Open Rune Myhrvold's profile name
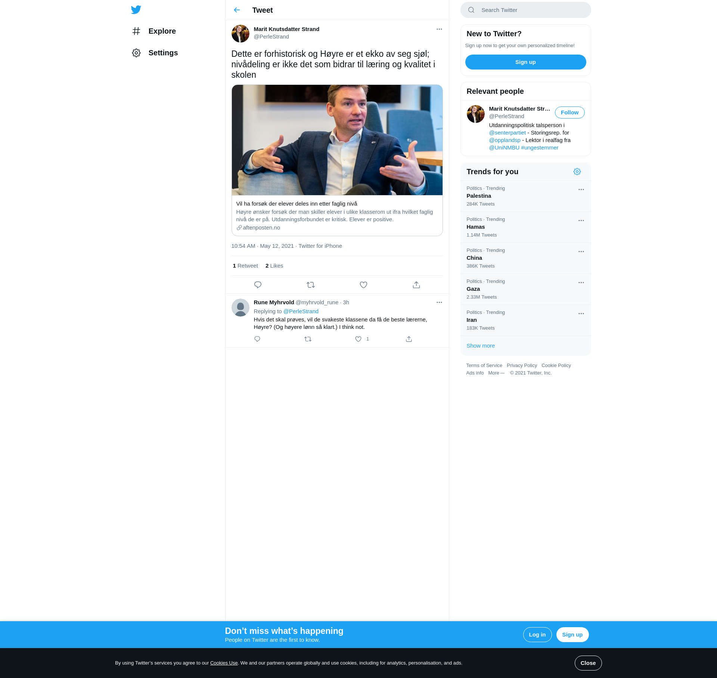 coord(274,302)
